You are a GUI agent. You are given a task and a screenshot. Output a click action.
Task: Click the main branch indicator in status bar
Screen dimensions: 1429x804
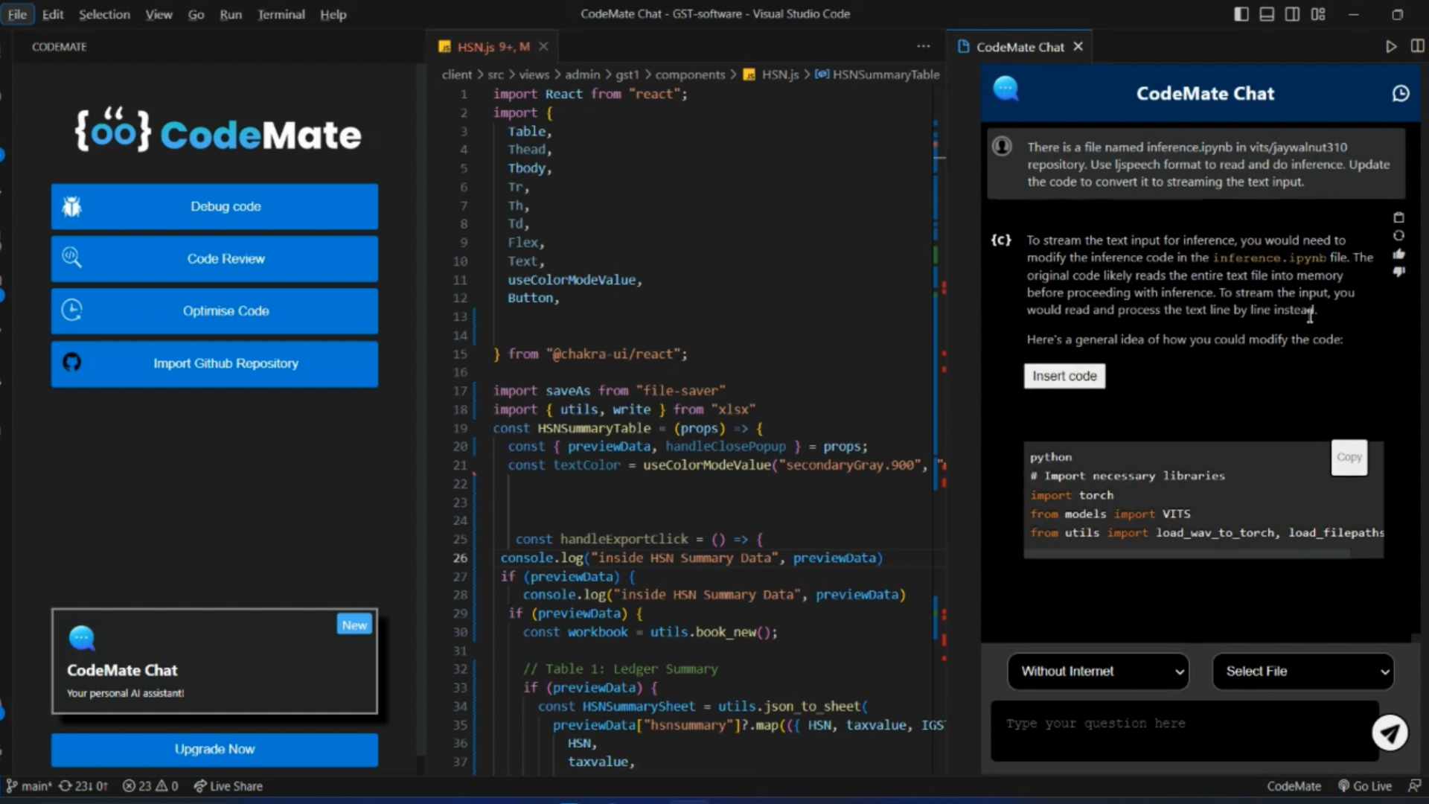29,786
